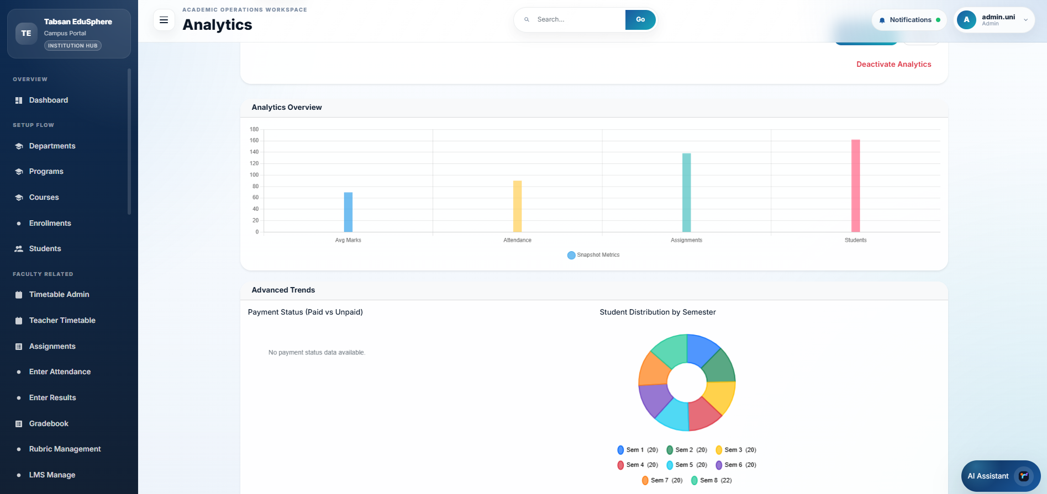Toggle Sem 4 legend entry
The width and height of the screenshot is (1047, 494).
pyautogui.click(x=638, y=465)
